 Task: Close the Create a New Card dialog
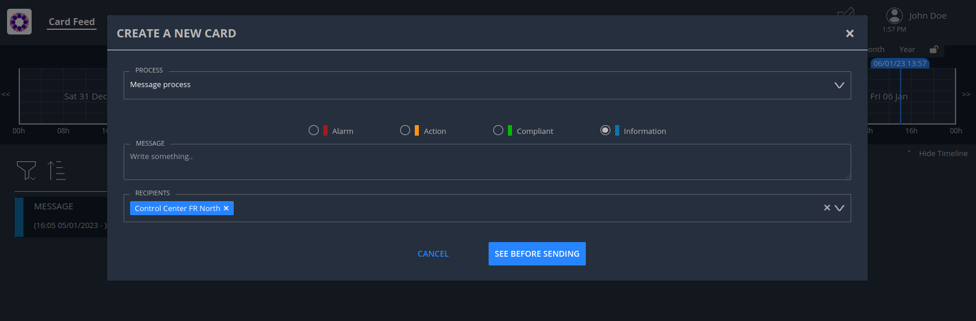point(849,34)
